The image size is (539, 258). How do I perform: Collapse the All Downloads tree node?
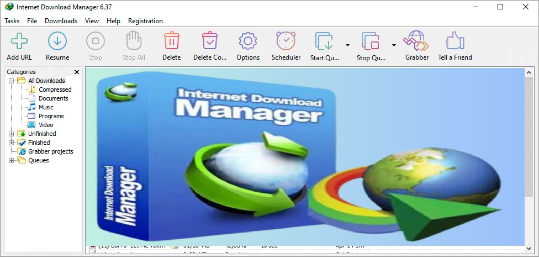click(12, 81)
